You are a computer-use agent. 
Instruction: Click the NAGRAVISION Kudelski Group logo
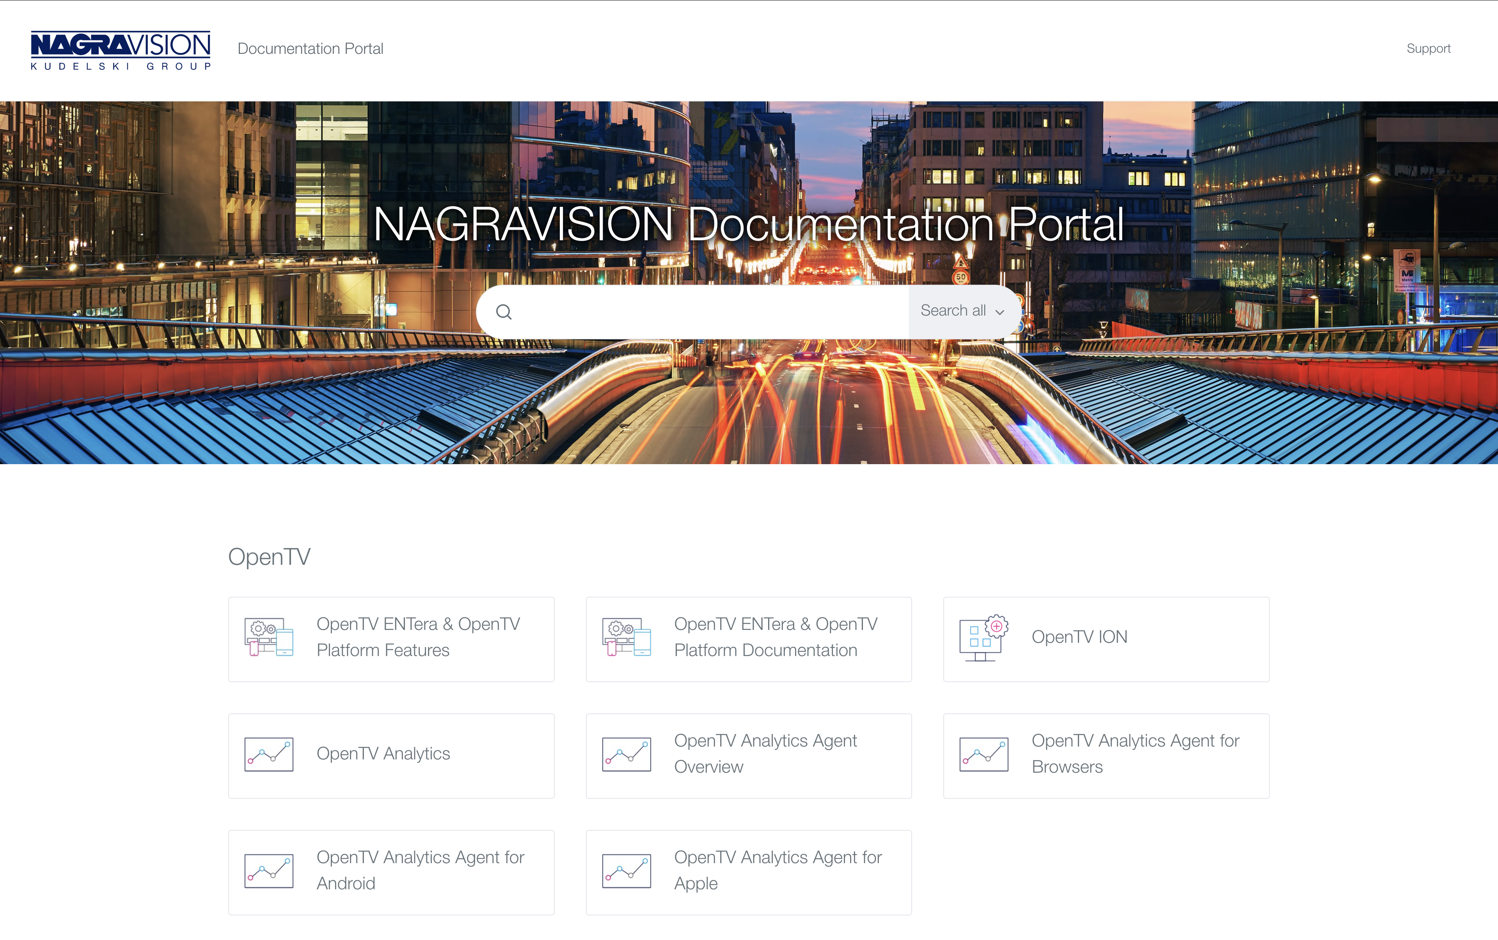click(x=121, y=50)
